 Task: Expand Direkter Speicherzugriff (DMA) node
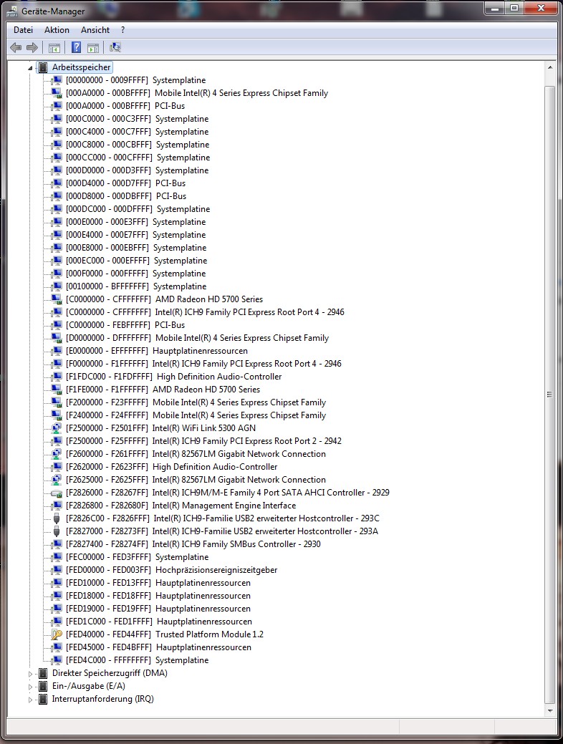[x=30, y=673]
